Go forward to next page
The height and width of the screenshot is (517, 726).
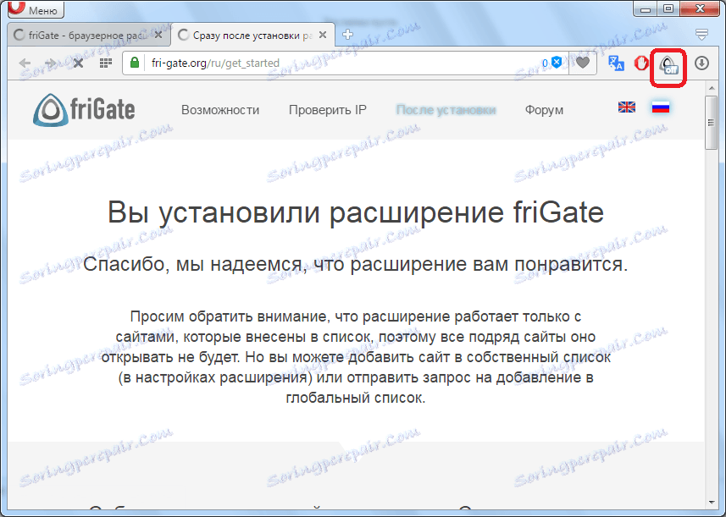50,63
